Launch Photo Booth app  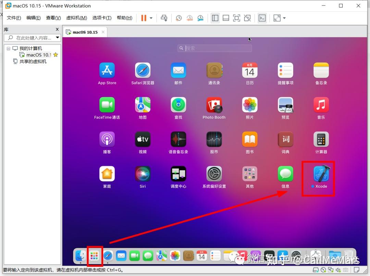(214, 105)
